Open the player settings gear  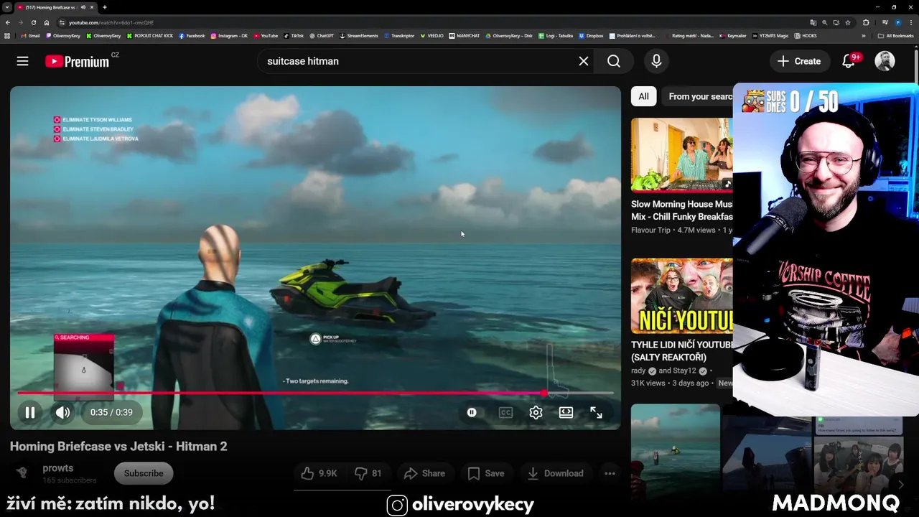tap(536, 412)
